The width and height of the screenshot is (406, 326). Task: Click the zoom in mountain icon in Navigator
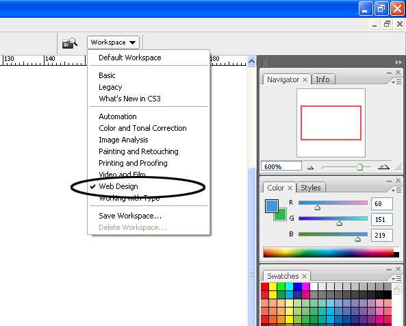tap(383, 167)
